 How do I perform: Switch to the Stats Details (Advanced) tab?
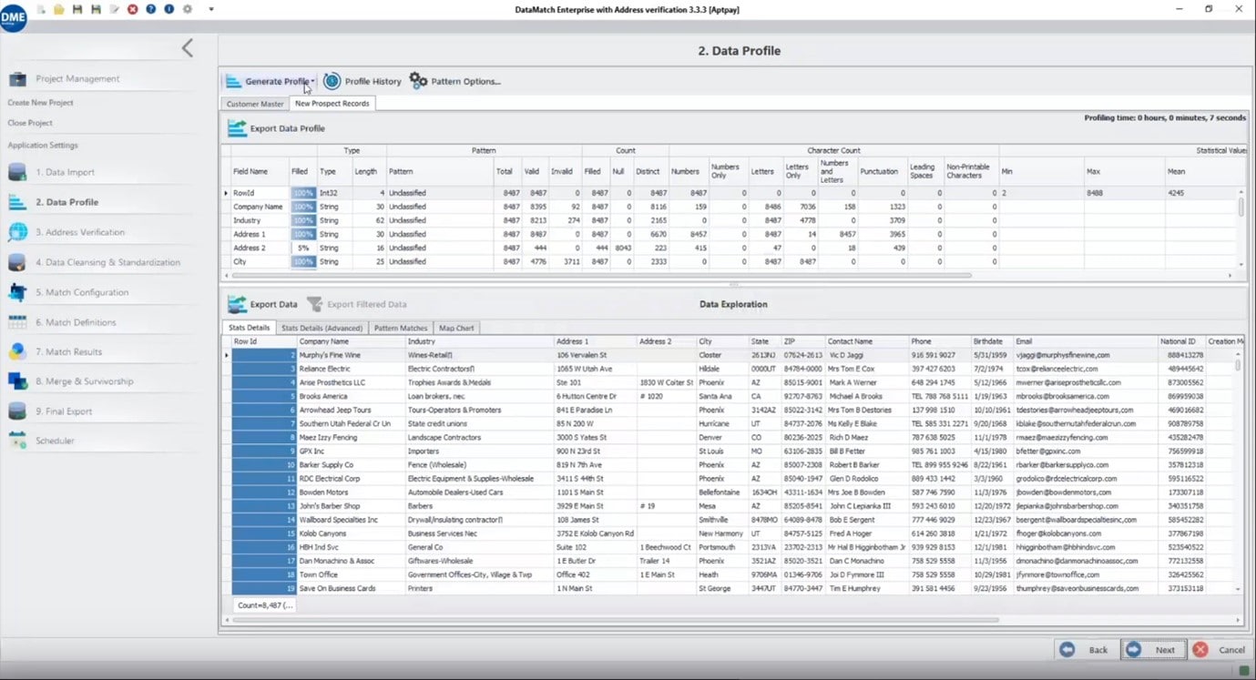coord(322,328)
